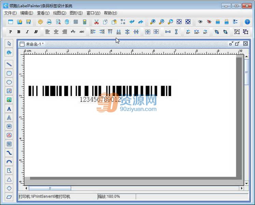
Task: Zoom in on the label
Action: tap(153, 22)
